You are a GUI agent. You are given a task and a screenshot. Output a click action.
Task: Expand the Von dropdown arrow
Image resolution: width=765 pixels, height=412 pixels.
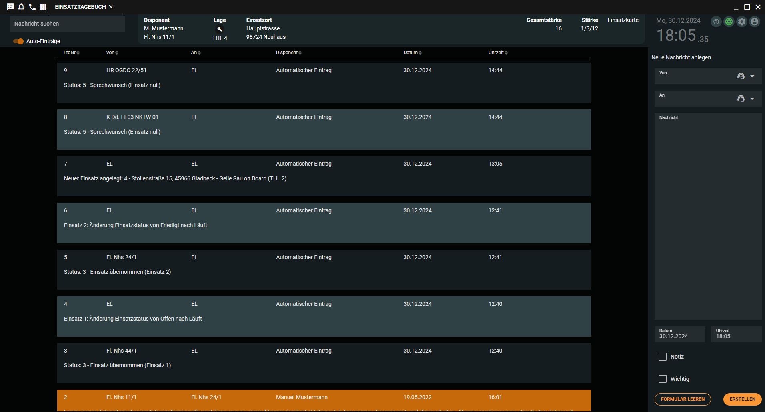pos(752,76)
